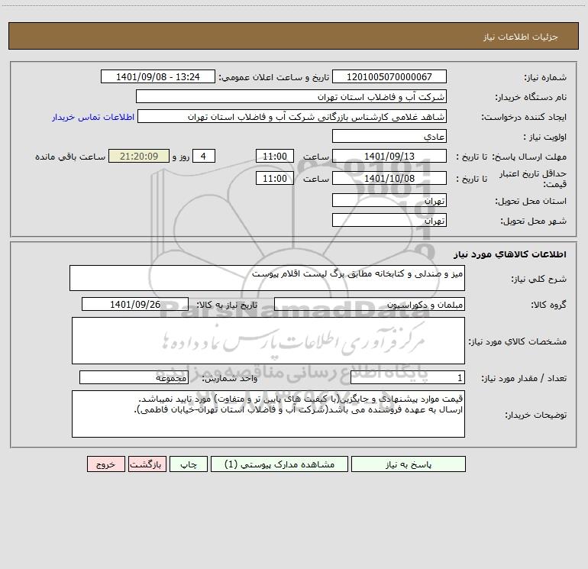Viewport: 588px width, 569px height.
Task: Click the 'جزئیات اطلاعات نیاز' header title
Action: click(x=521, y=37)
